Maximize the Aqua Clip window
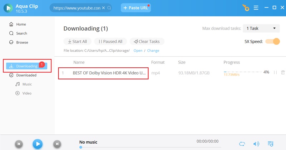This screenshot has width=286, height=150. [x=274, y=7]
